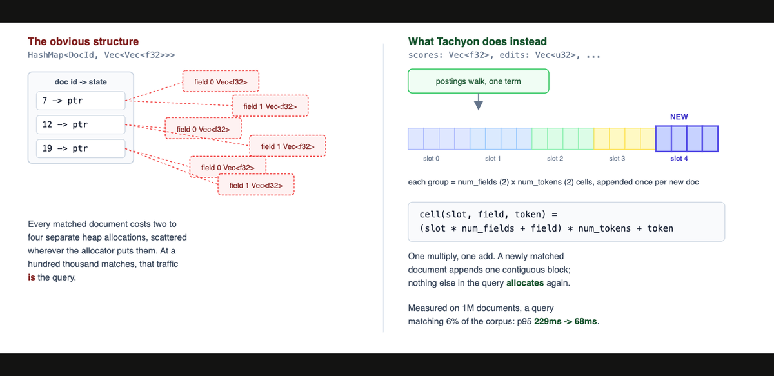This screenshot has height=376, width=774.
Task: Click the bold green word 'allocates'
Action: (526, 283)
